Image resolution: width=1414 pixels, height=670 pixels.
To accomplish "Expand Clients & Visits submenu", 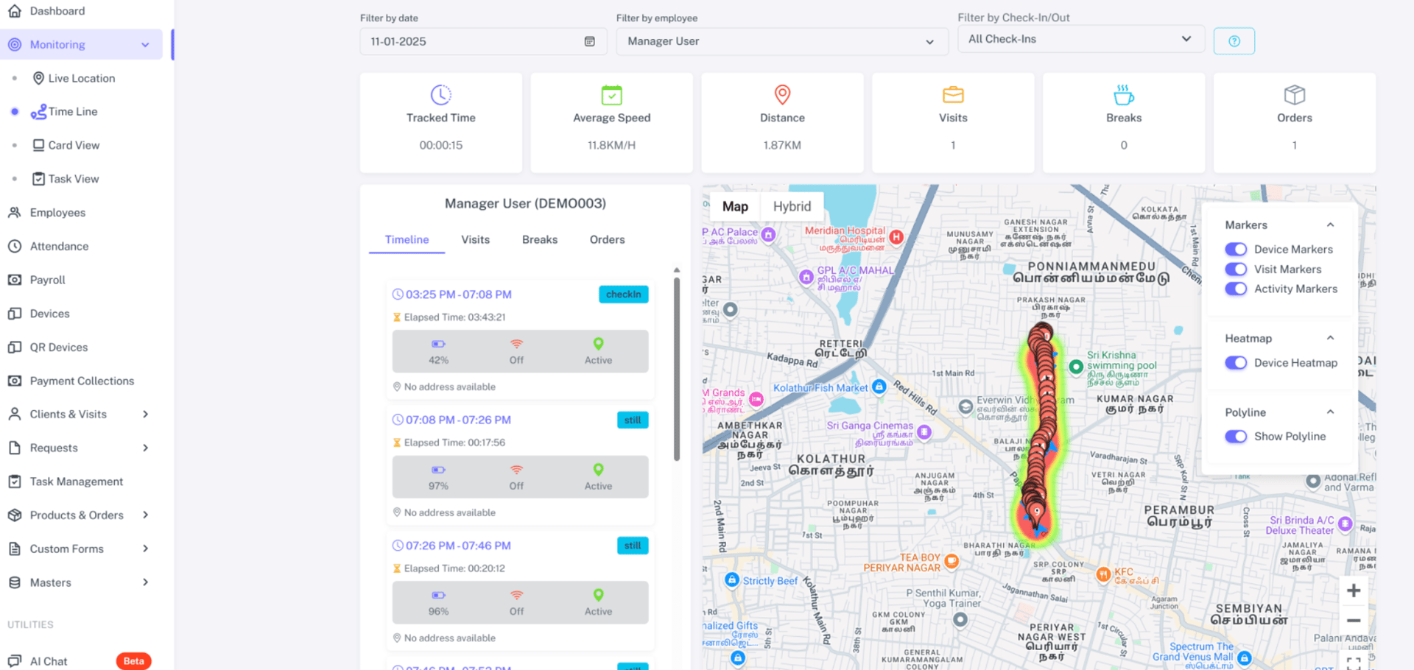I will (x=145, y=415).
